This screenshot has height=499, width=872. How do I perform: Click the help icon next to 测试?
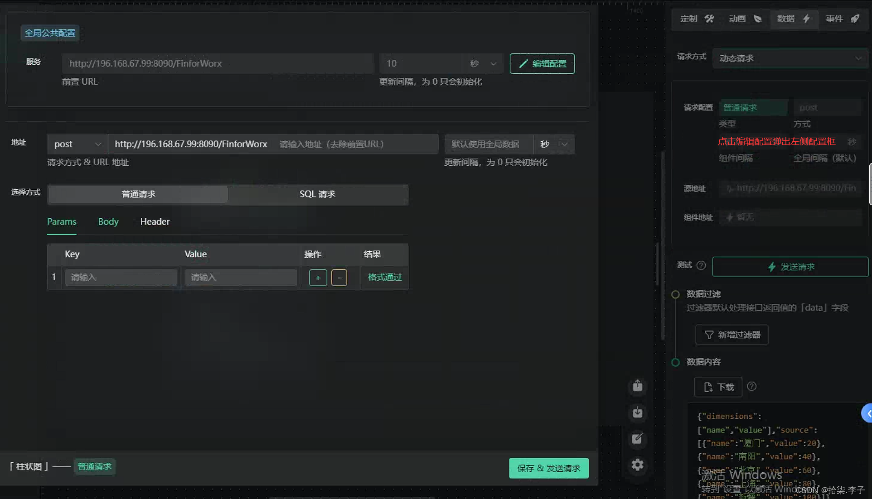tap(701, 265)
